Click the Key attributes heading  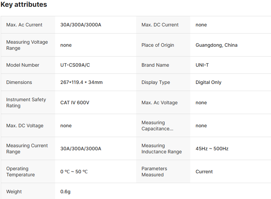click(24, 5)
